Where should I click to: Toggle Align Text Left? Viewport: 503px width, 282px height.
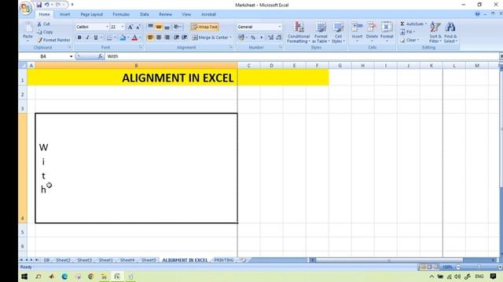click(150, 38)
